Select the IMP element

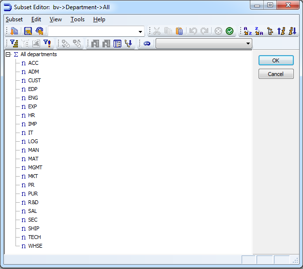point(32,124)
